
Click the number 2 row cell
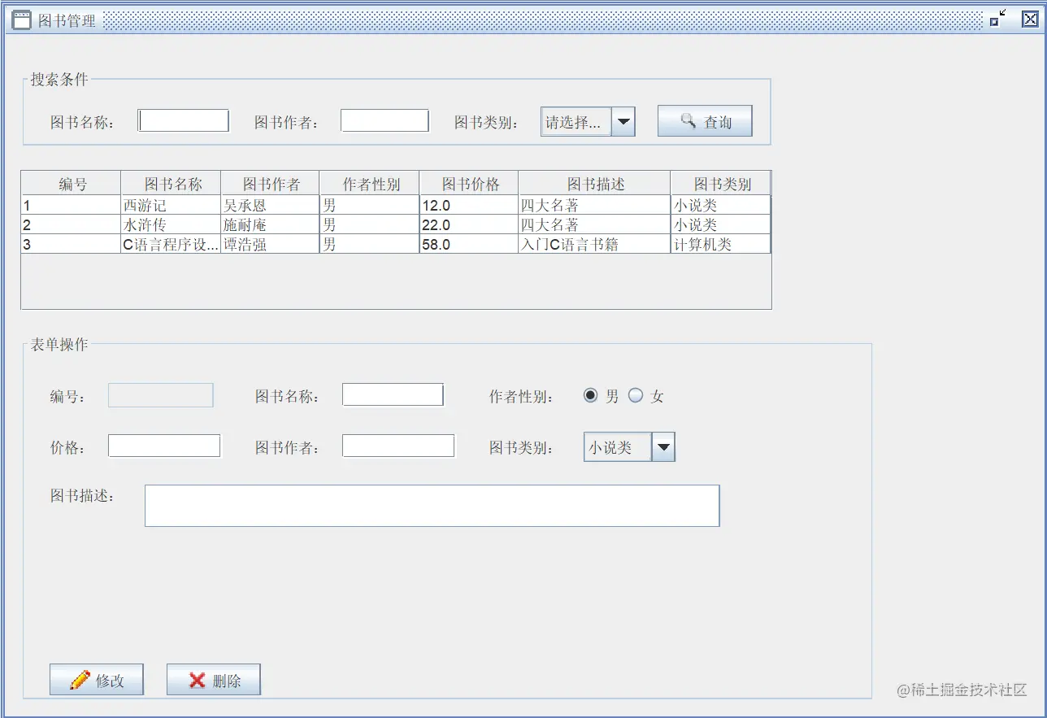72,224
